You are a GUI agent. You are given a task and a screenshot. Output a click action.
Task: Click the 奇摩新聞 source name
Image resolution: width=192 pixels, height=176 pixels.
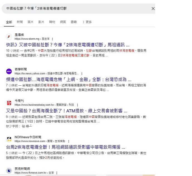[x=21, y=69]
